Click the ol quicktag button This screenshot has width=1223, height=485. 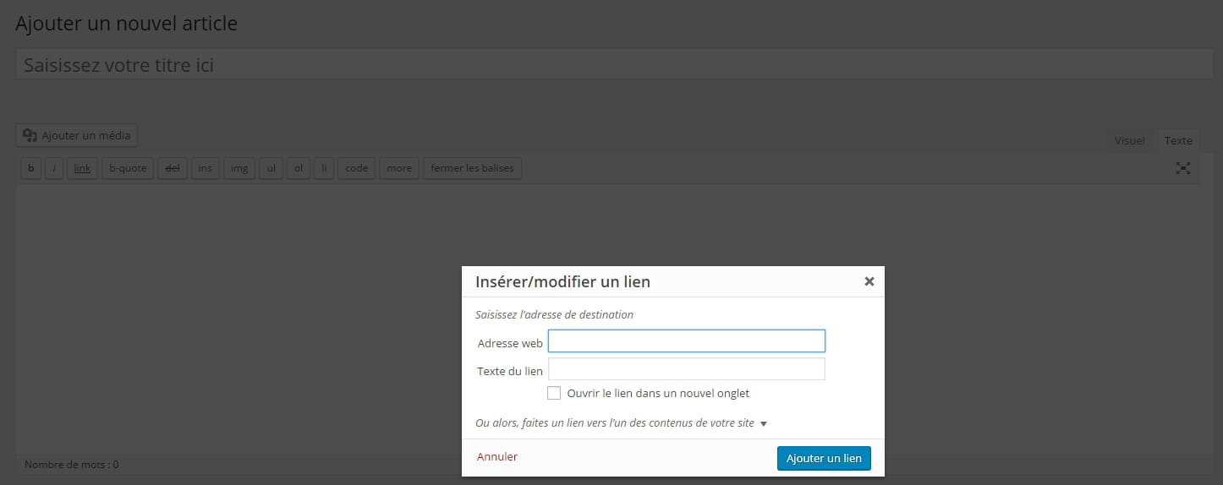click(x=299, y=168)
